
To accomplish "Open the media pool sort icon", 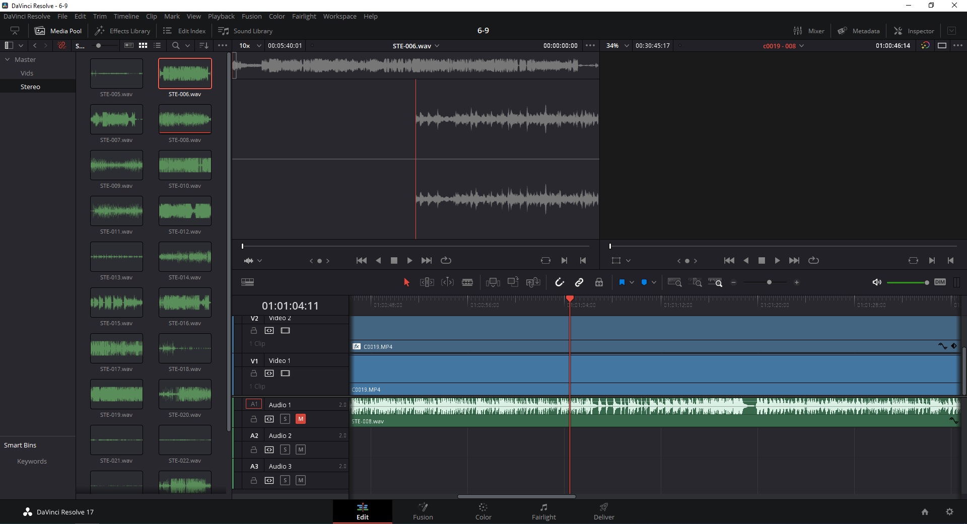I will [x=203, y=45].
